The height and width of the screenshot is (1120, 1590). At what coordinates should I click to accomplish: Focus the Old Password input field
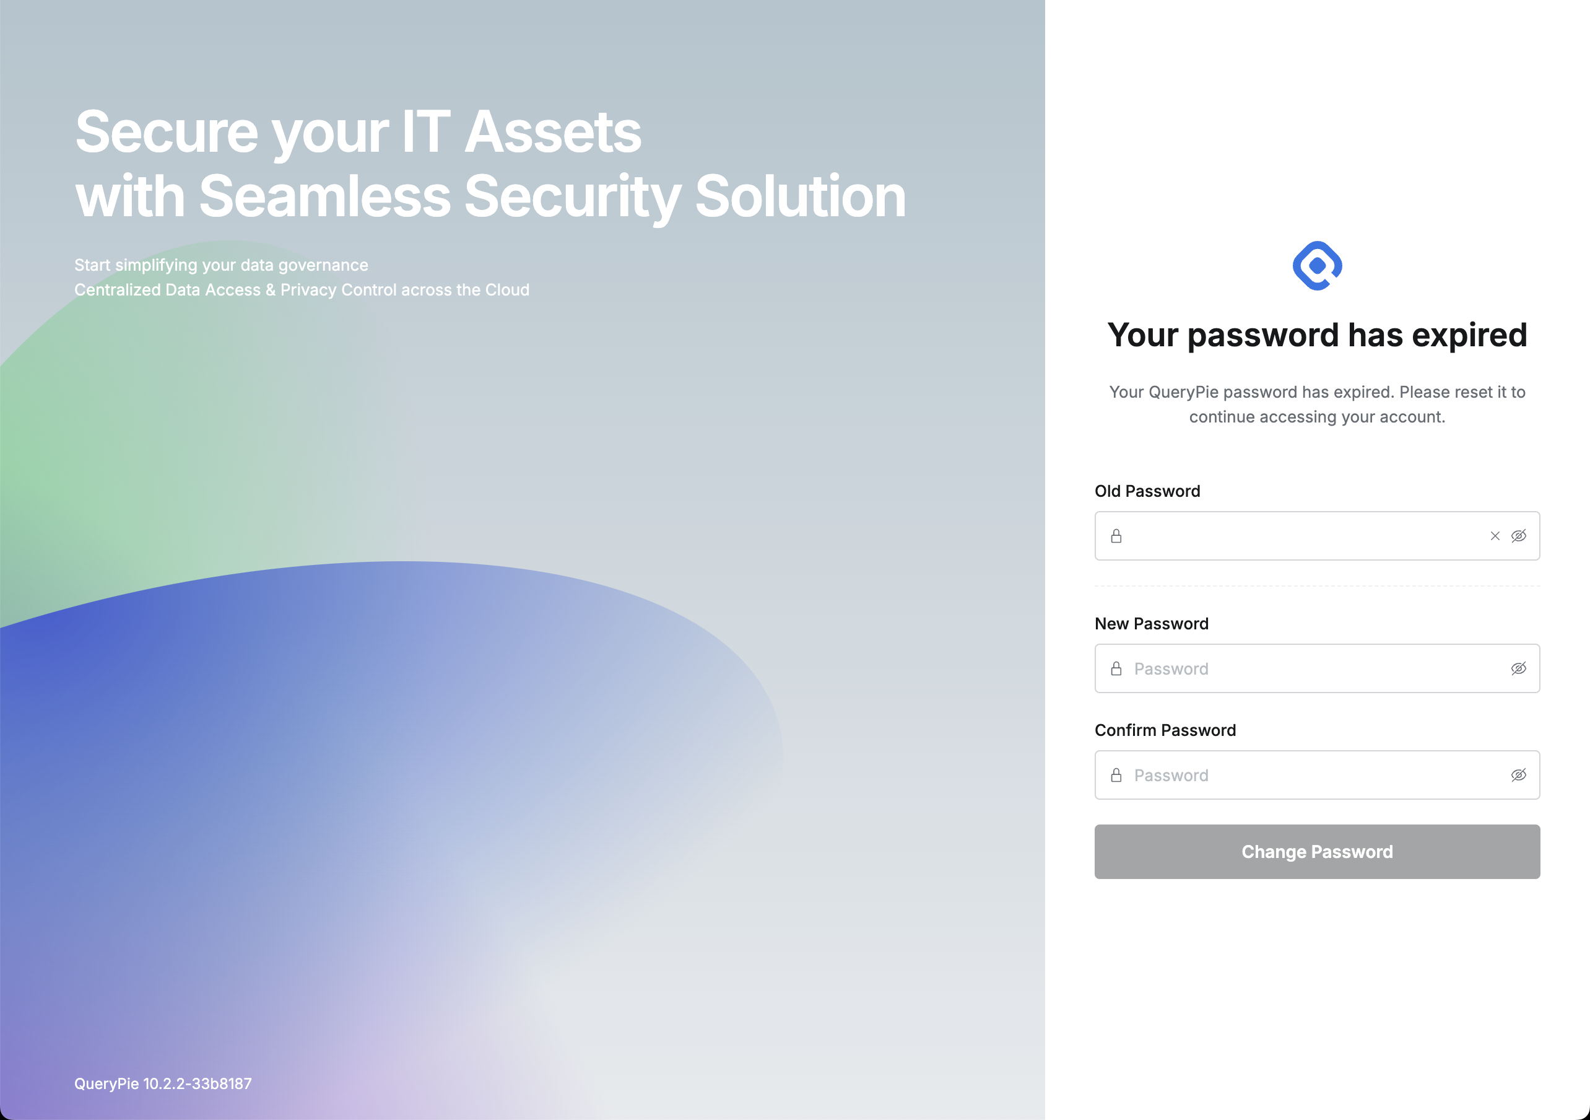(x=1302, y=536)
